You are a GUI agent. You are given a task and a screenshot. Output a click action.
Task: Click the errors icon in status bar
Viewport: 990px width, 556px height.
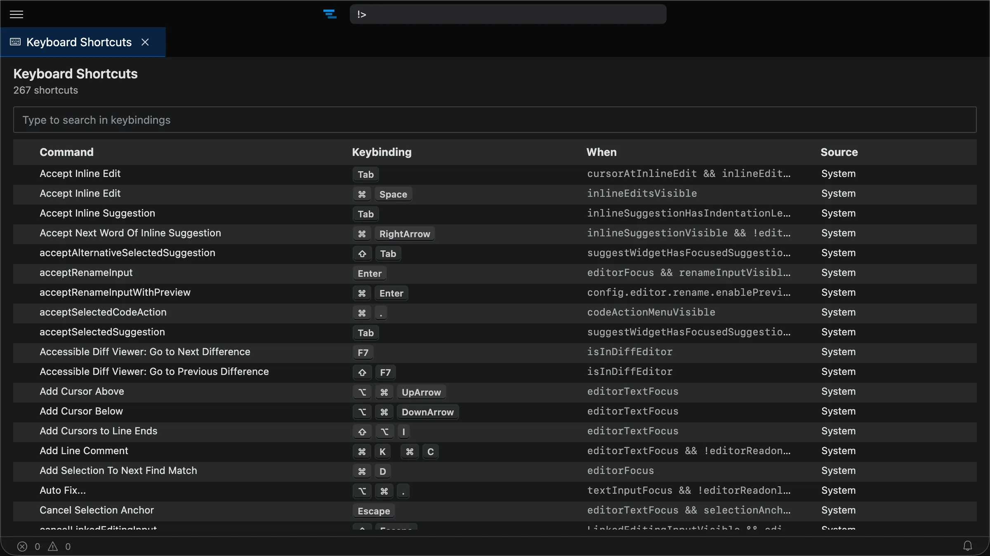click(22, 547)
